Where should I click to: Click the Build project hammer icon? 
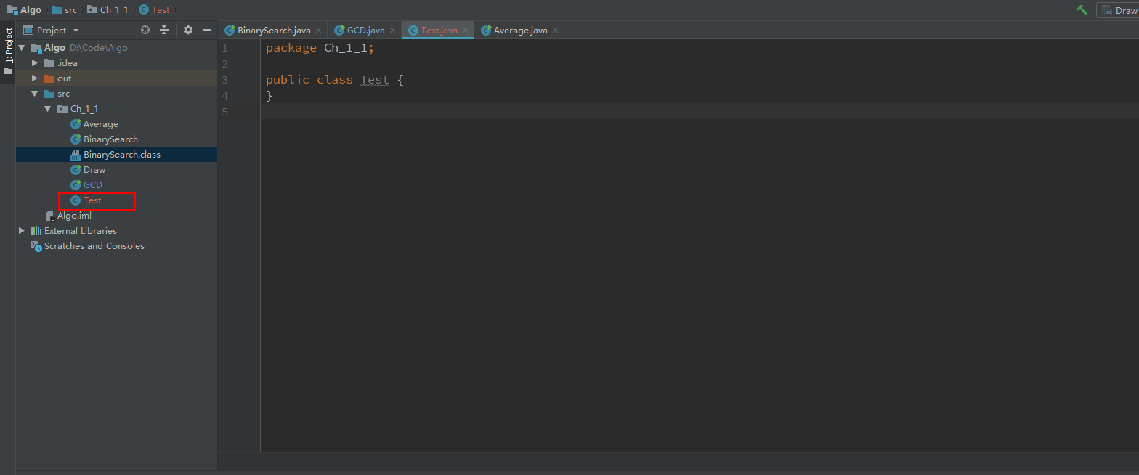1082,10
